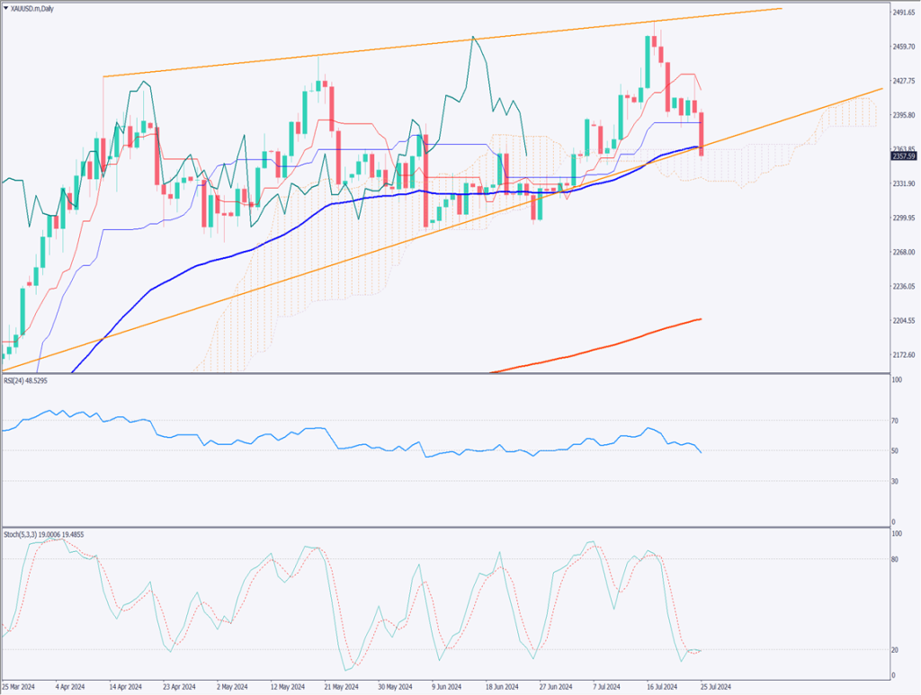The width and height of the screenshot is (921, 695).
Task: Click the RSI 70 level axis label
Action: 896,420
